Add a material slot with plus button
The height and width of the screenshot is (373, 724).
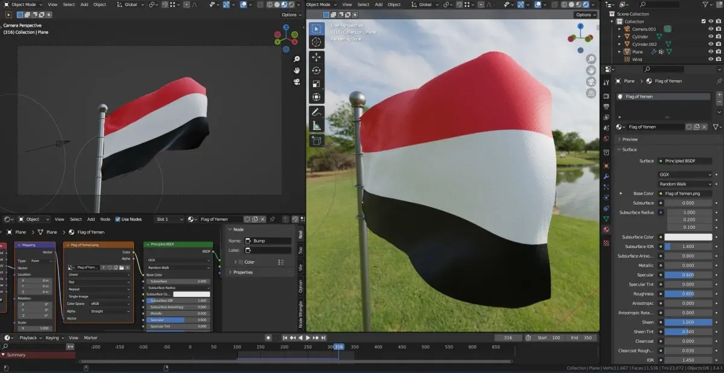click(719, 95)
